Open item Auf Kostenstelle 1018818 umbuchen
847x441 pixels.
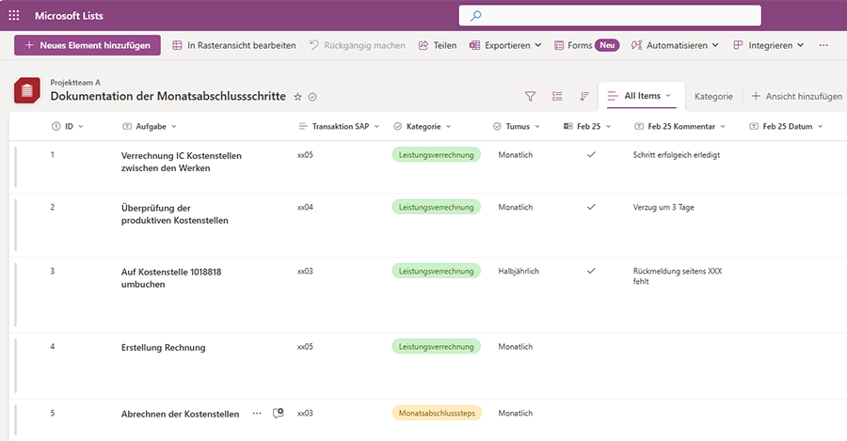point(171,278)
